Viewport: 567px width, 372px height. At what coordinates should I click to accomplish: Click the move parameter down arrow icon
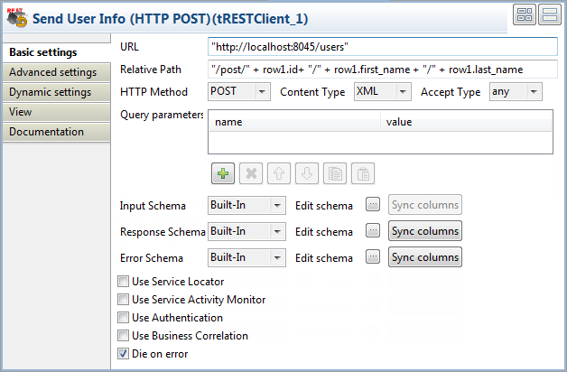[x=307, y=174]
